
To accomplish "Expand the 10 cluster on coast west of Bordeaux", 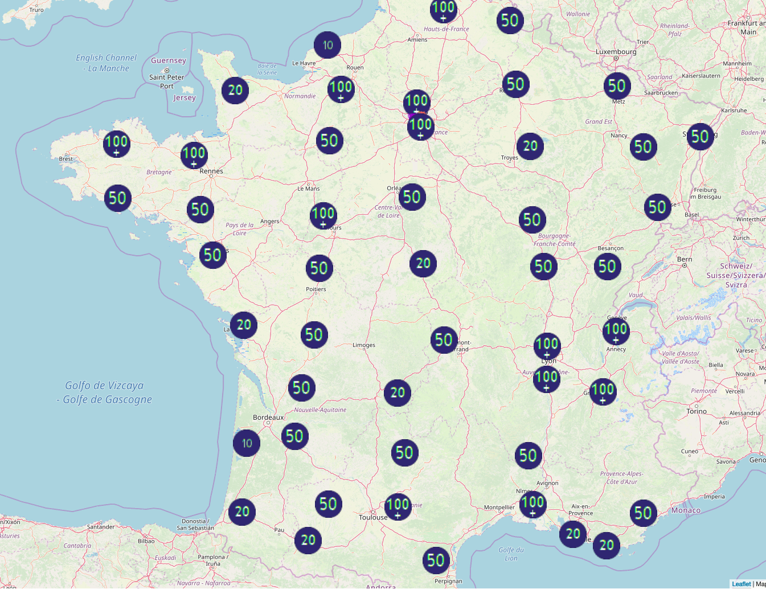I will click(247, 443).
